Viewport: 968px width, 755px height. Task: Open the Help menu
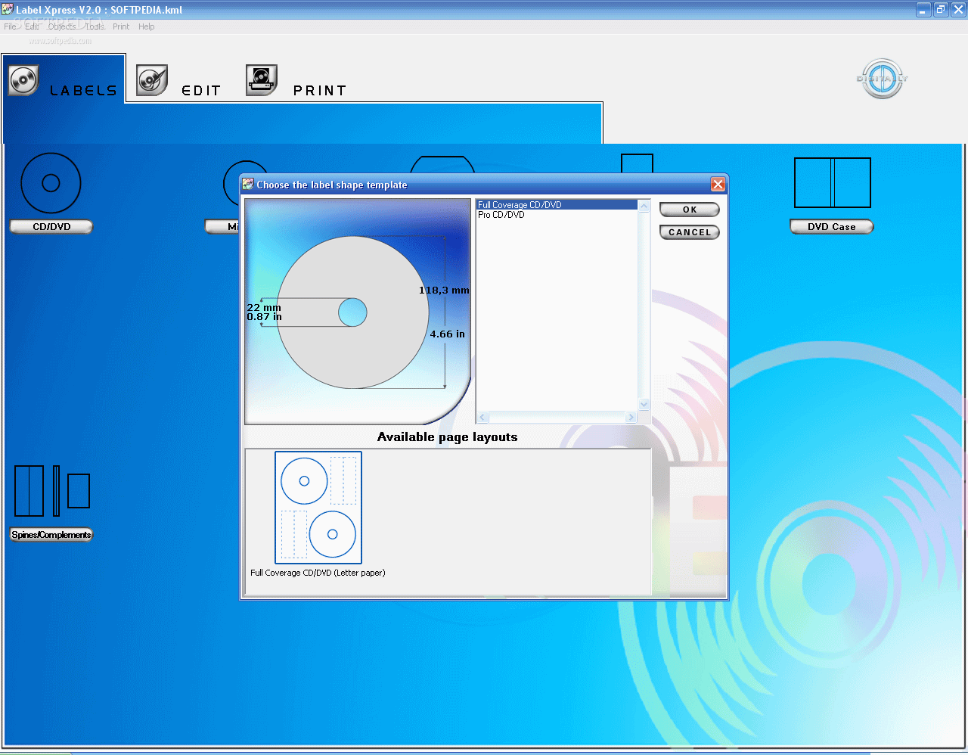point(146,26)
